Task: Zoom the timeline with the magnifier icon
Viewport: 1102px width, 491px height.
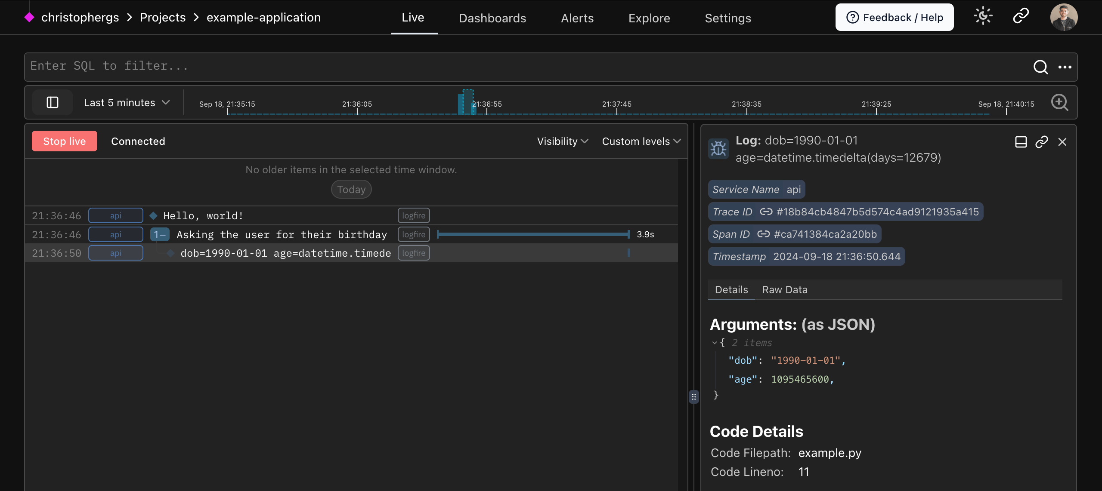Action: tap(1060, 102)
